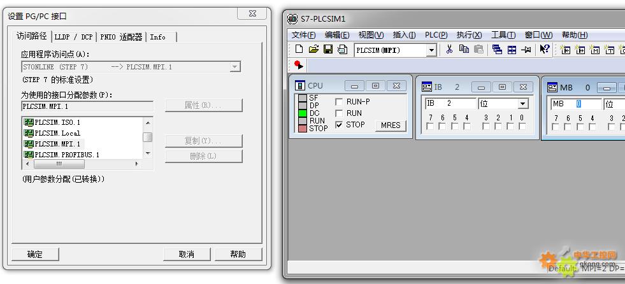Enable RUN-P mode checkbox

pyautogui.click(x=339, y=102)
